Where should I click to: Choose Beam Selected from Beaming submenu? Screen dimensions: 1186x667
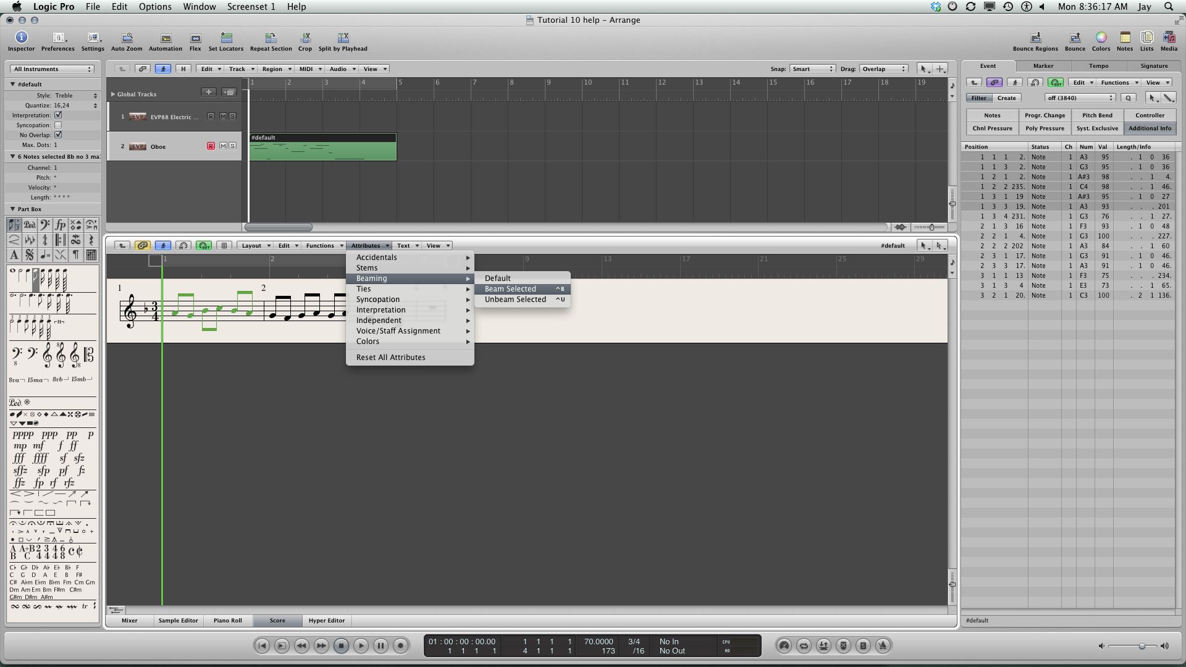click(x=523, y=289)
